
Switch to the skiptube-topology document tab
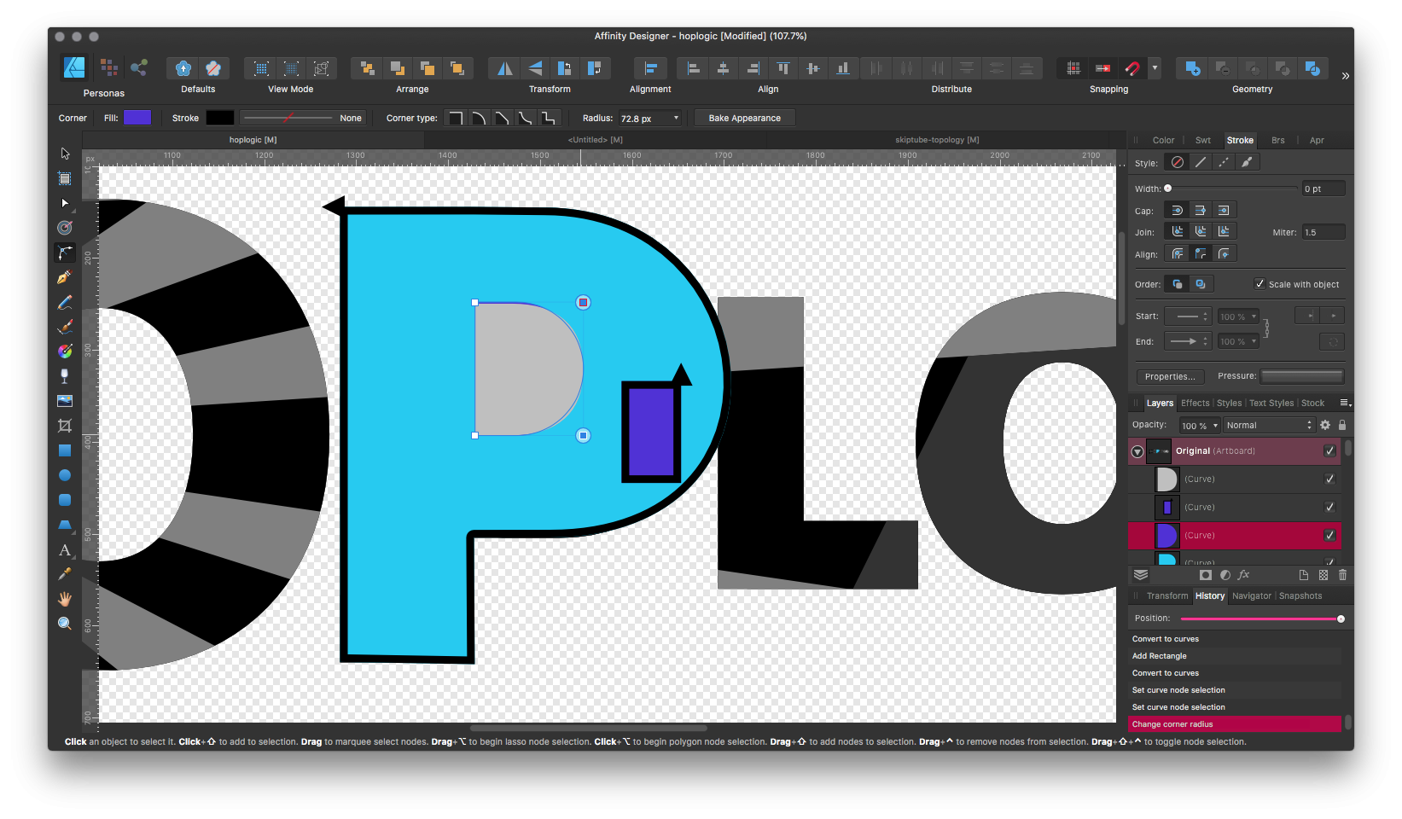tap(937, 140)
